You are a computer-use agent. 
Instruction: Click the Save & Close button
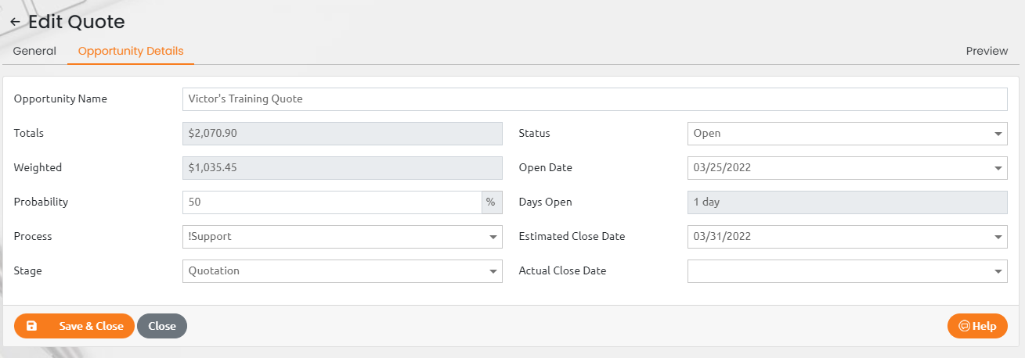[x=74, y=326]
